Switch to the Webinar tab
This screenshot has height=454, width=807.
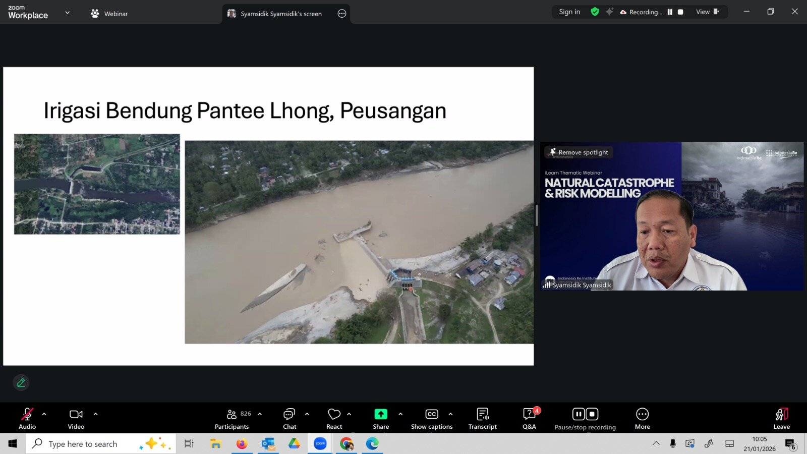[109, 14]
